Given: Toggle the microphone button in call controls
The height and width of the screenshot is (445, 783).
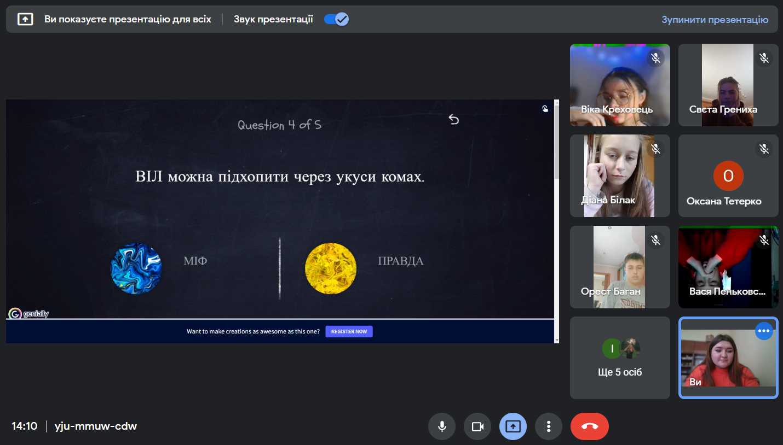Looking at the screenshot, I should pos(442,426).
